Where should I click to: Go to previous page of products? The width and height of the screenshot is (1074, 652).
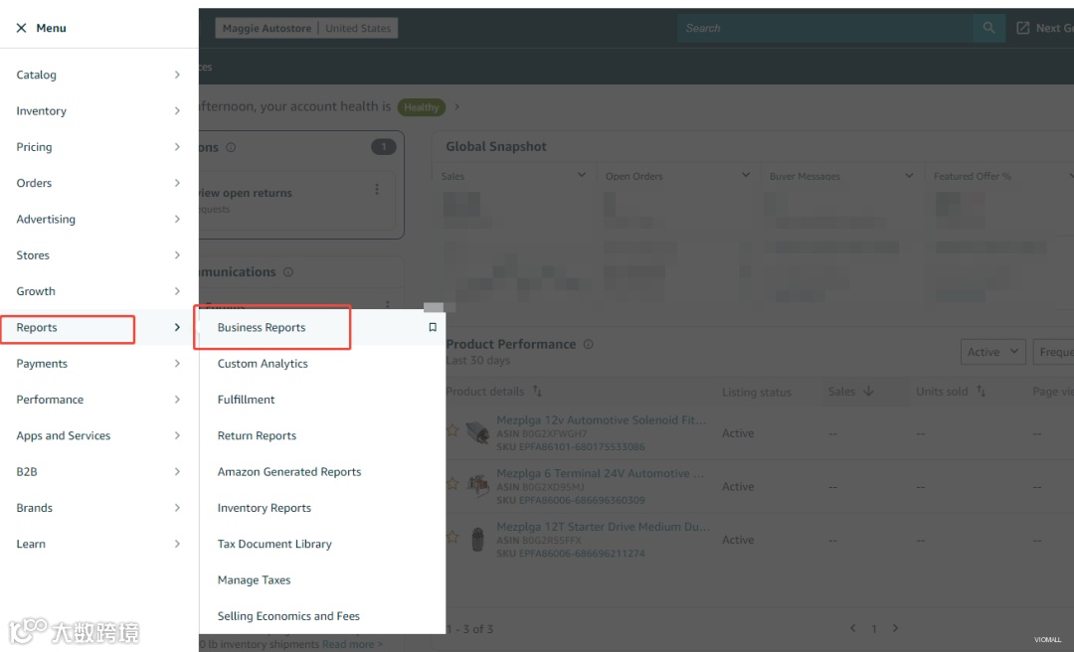853,628
